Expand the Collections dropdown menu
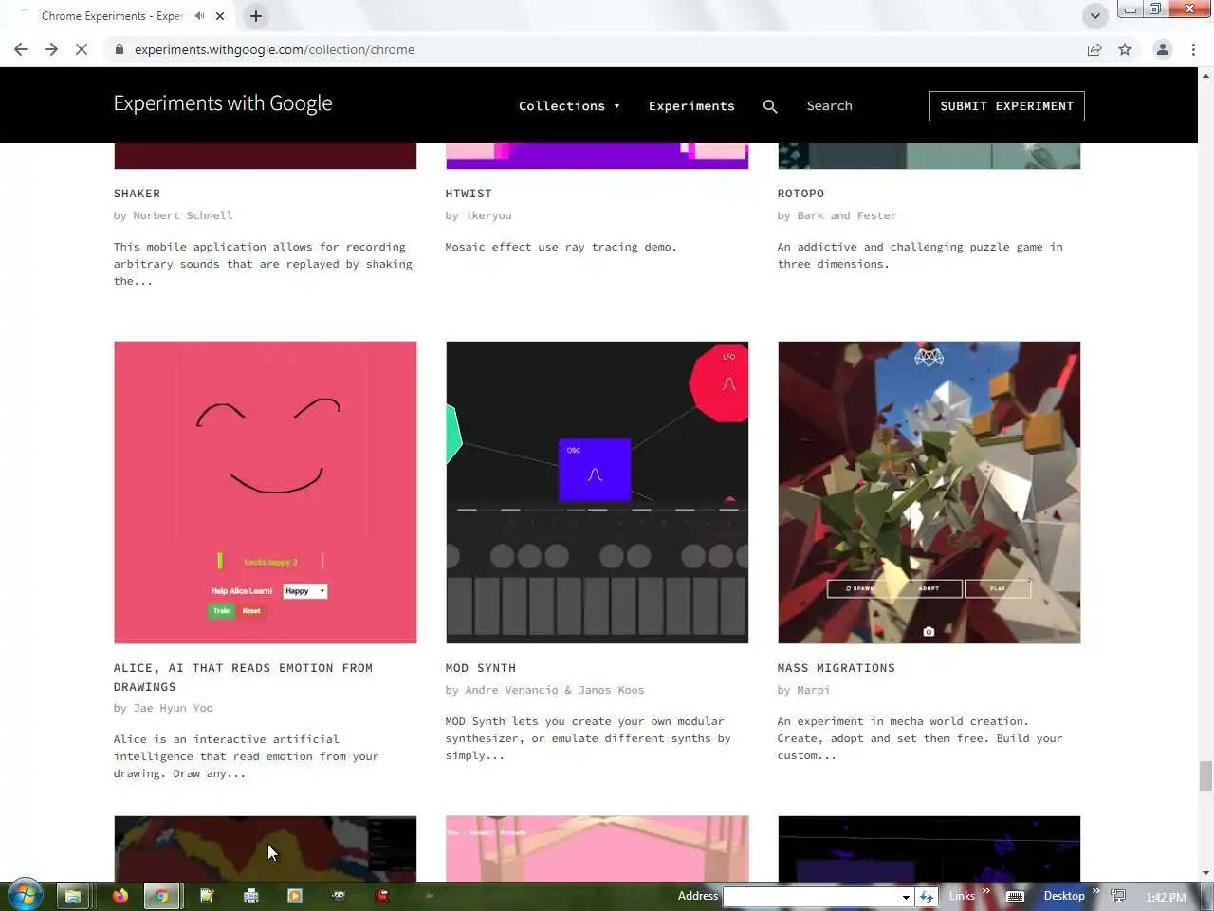Screen dimensions: 1214x911 [569, 106]
